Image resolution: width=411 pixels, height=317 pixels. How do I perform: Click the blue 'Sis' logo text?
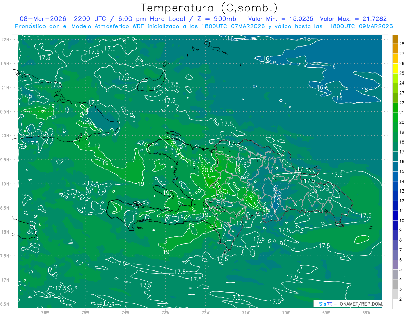click(x=322, y=304)
